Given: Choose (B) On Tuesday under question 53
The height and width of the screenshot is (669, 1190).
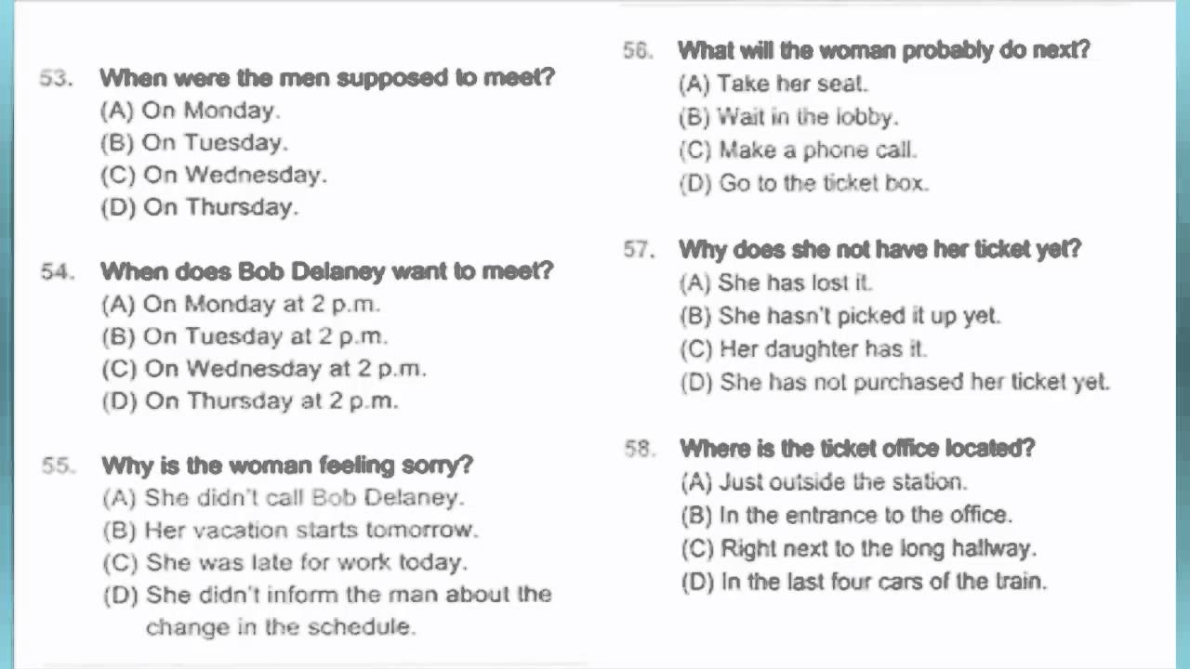Looking at the screenshot, I should 194,143.
